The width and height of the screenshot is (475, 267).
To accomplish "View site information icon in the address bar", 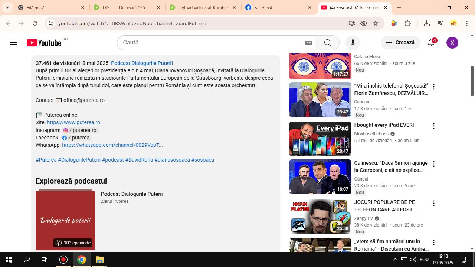I will tap(51, 23).
